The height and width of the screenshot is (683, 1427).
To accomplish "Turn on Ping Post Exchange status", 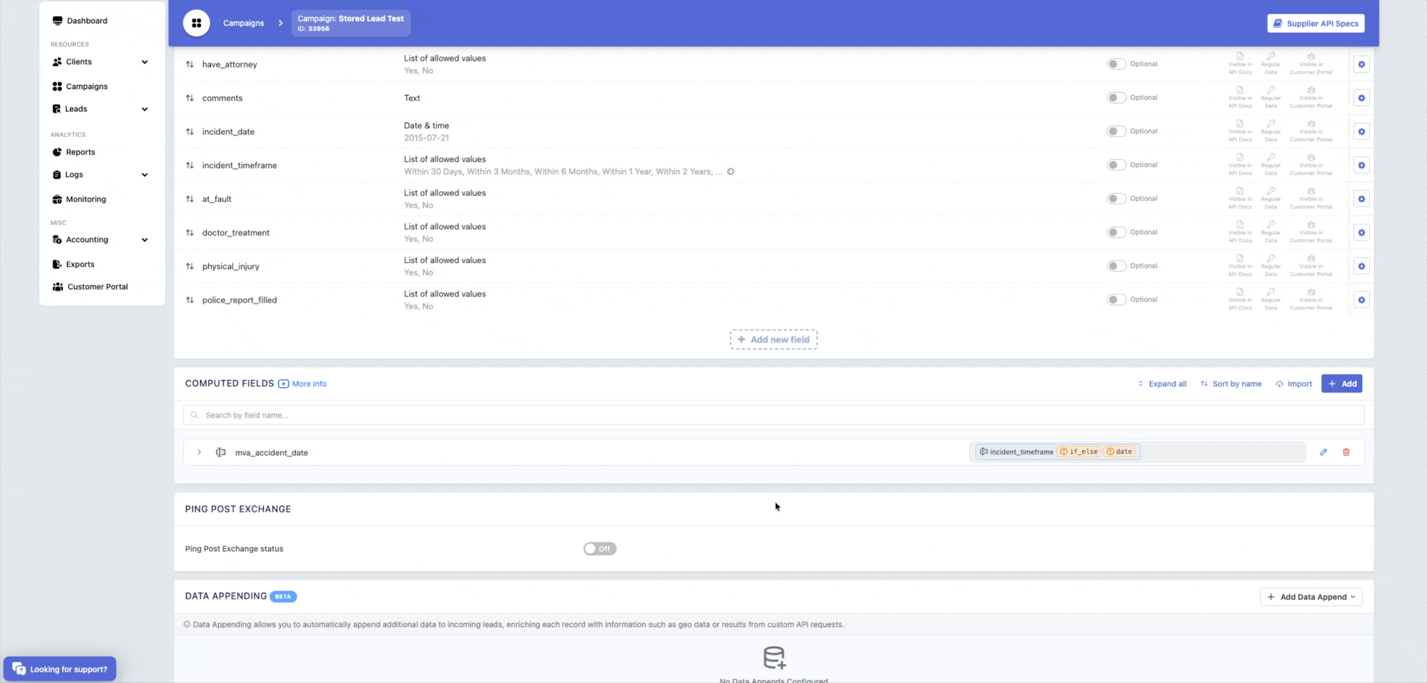I will click(599, 548).
